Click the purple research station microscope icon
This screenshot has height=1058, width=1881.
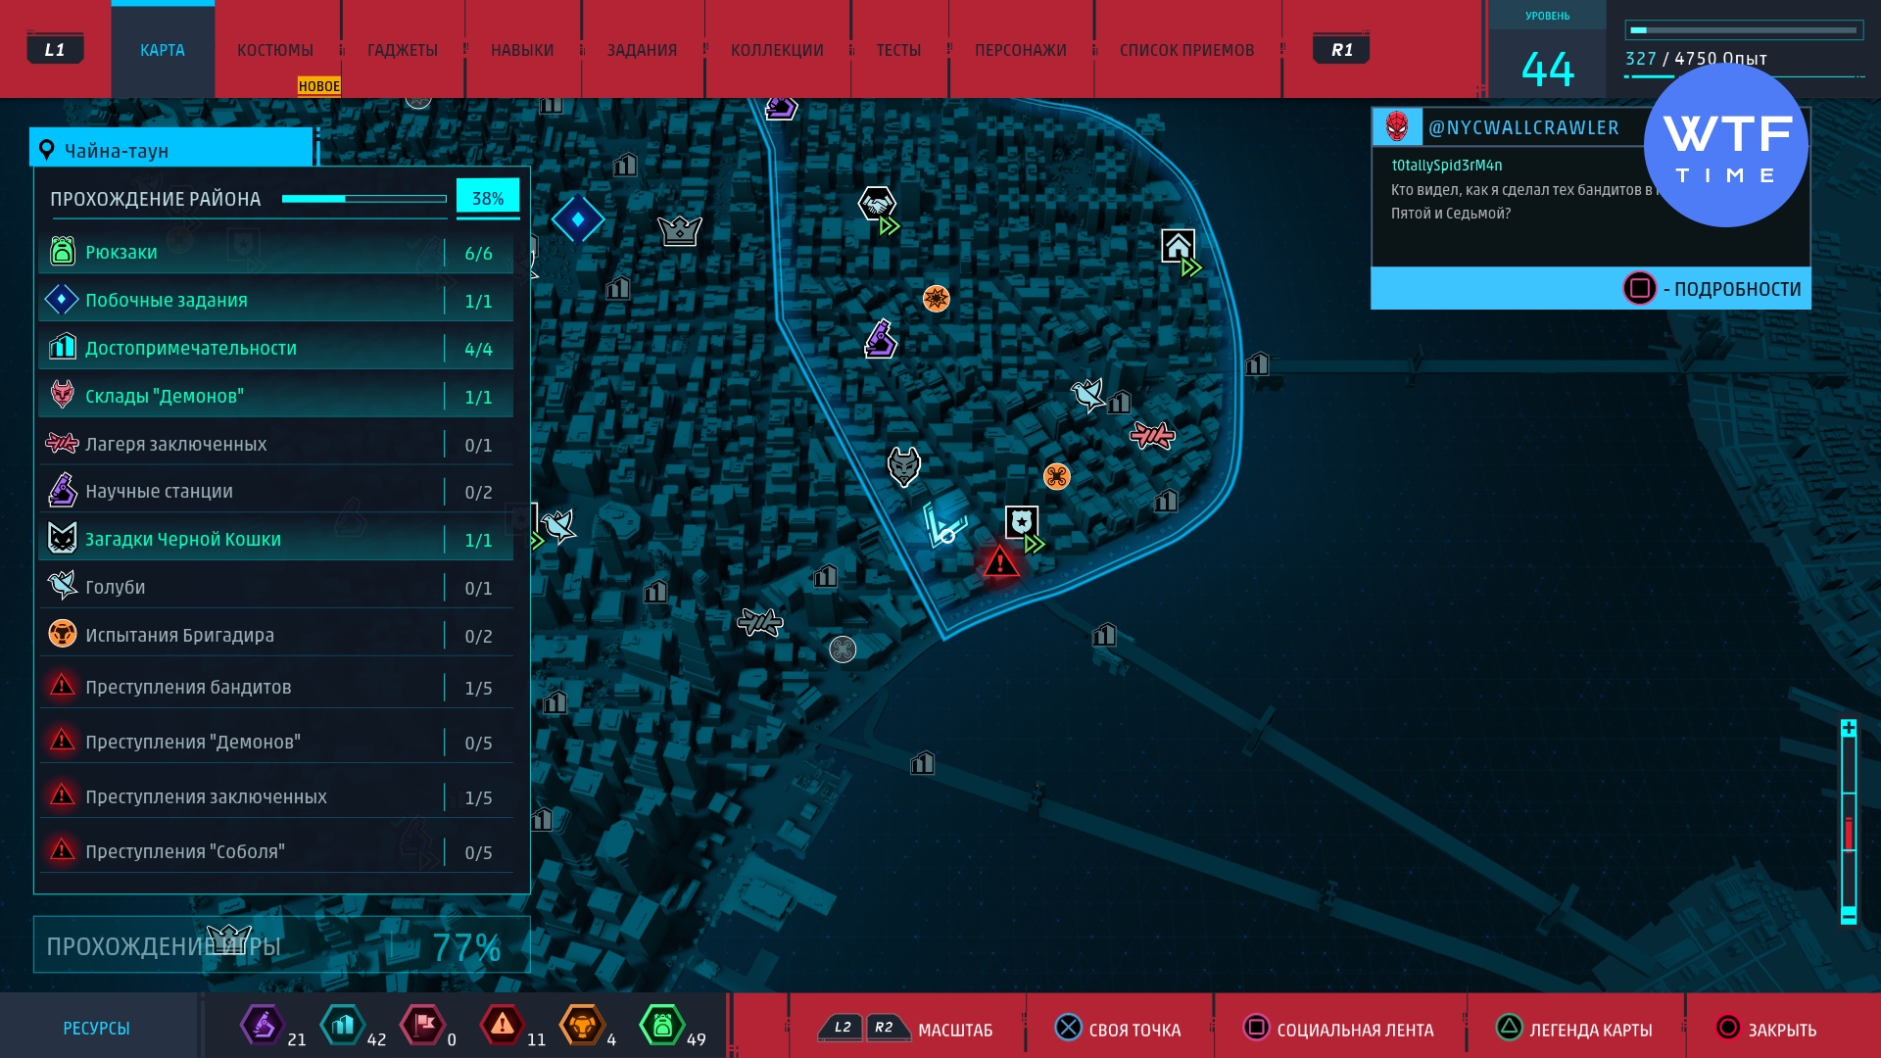point(880,339)
